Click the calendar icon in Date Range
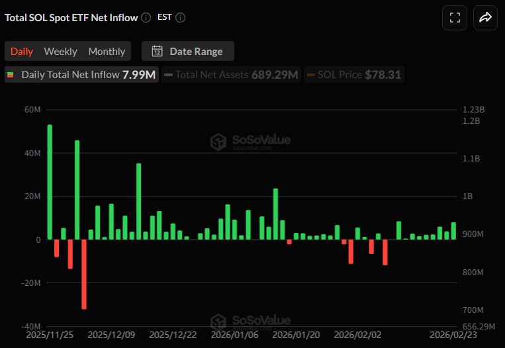Screen dimensions: 505x348 tap(157, 51)
